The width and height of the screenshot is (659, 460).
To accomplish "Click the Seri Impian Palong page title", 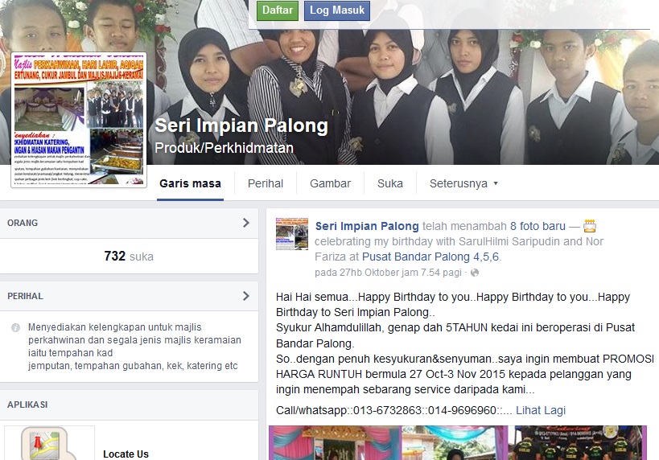I will [241, 125].
